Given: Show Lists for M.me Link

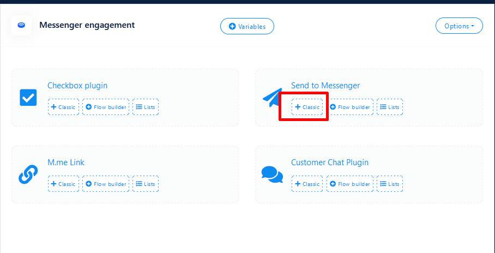Looking at the screenshot, I should click(146, 184).
